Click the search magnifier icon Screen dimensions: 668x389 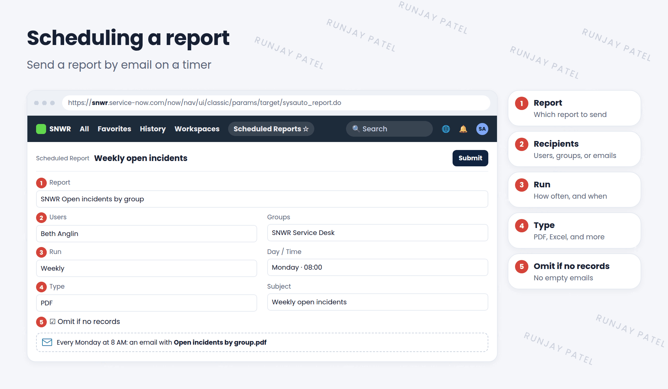click(356, 129)
